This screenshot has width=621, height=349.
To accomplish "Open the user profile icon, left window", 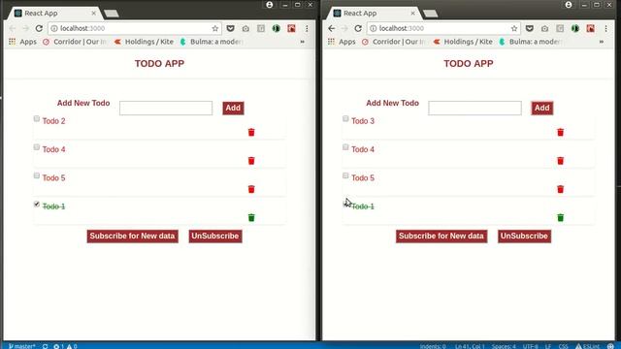I will [x=270, y=5].
